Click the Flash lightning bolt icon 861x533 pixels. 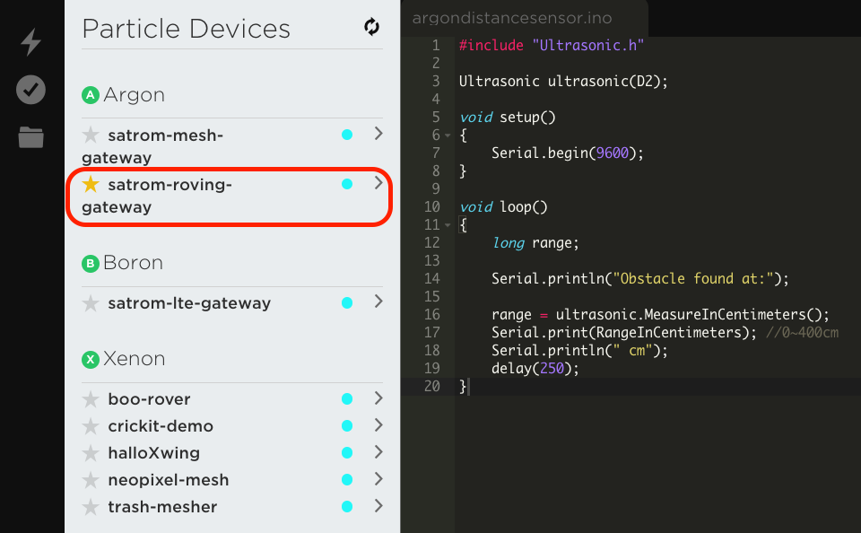(x=30, y=42)
